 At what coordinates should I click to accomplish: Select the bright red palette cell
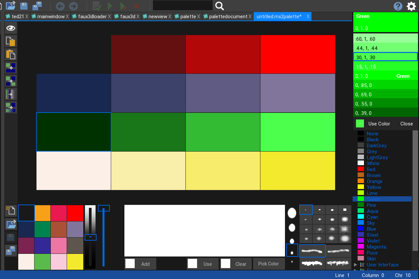tap(298, 54)
